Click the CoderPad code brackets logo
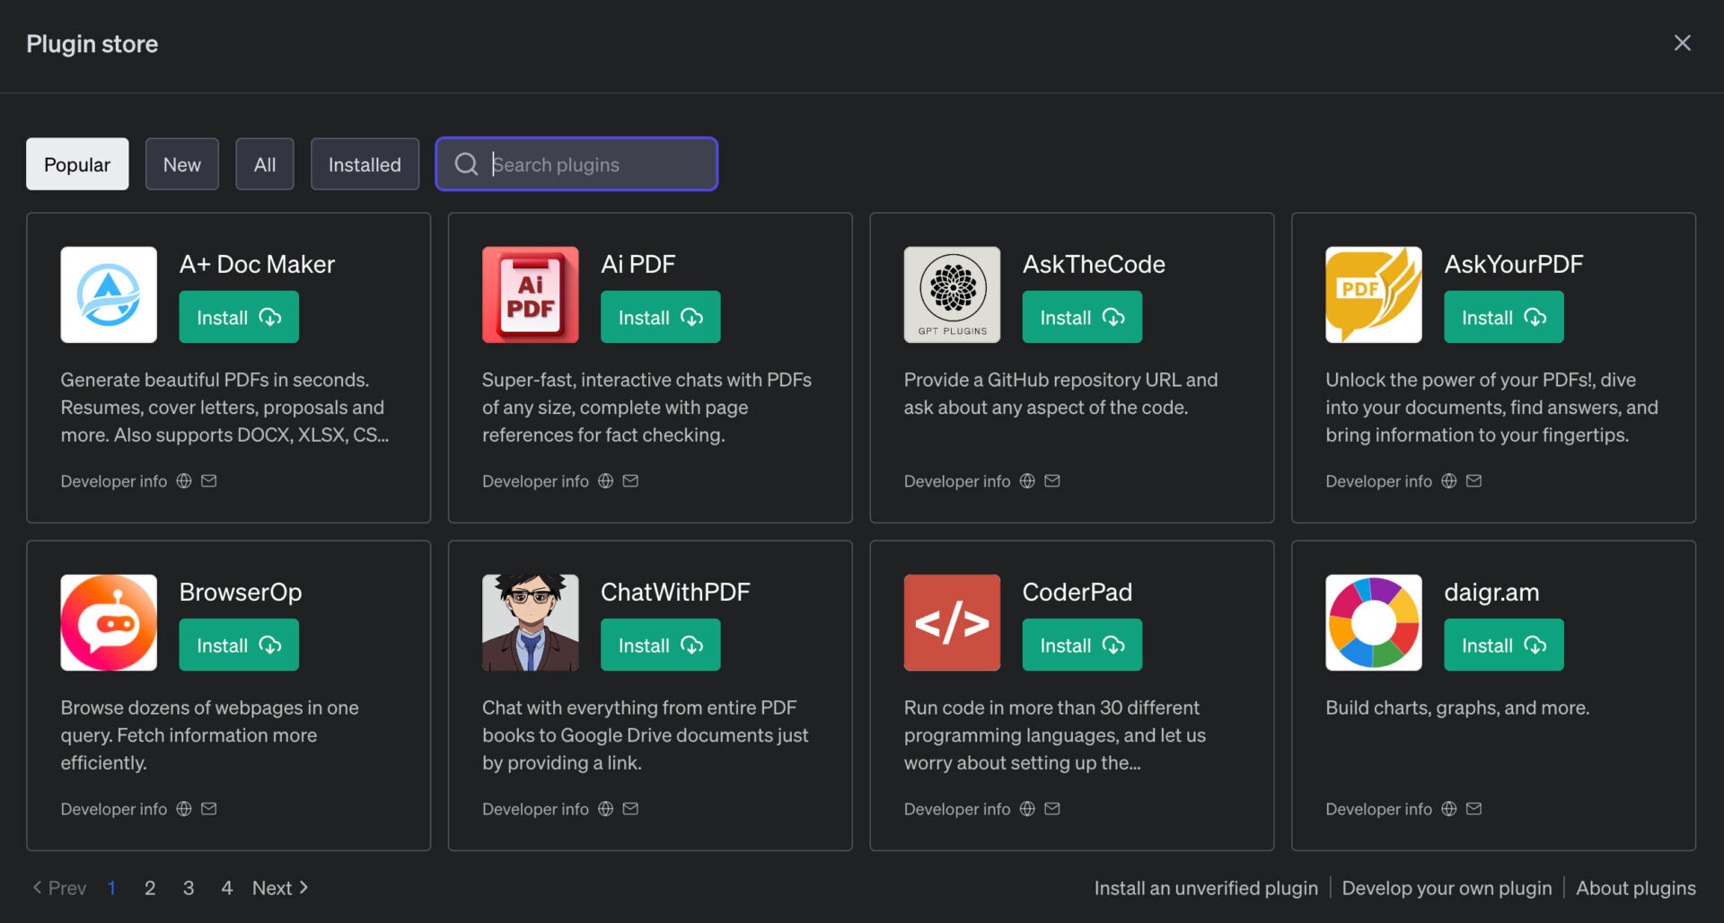This screenshot has width=1724, height=923. 952,622
